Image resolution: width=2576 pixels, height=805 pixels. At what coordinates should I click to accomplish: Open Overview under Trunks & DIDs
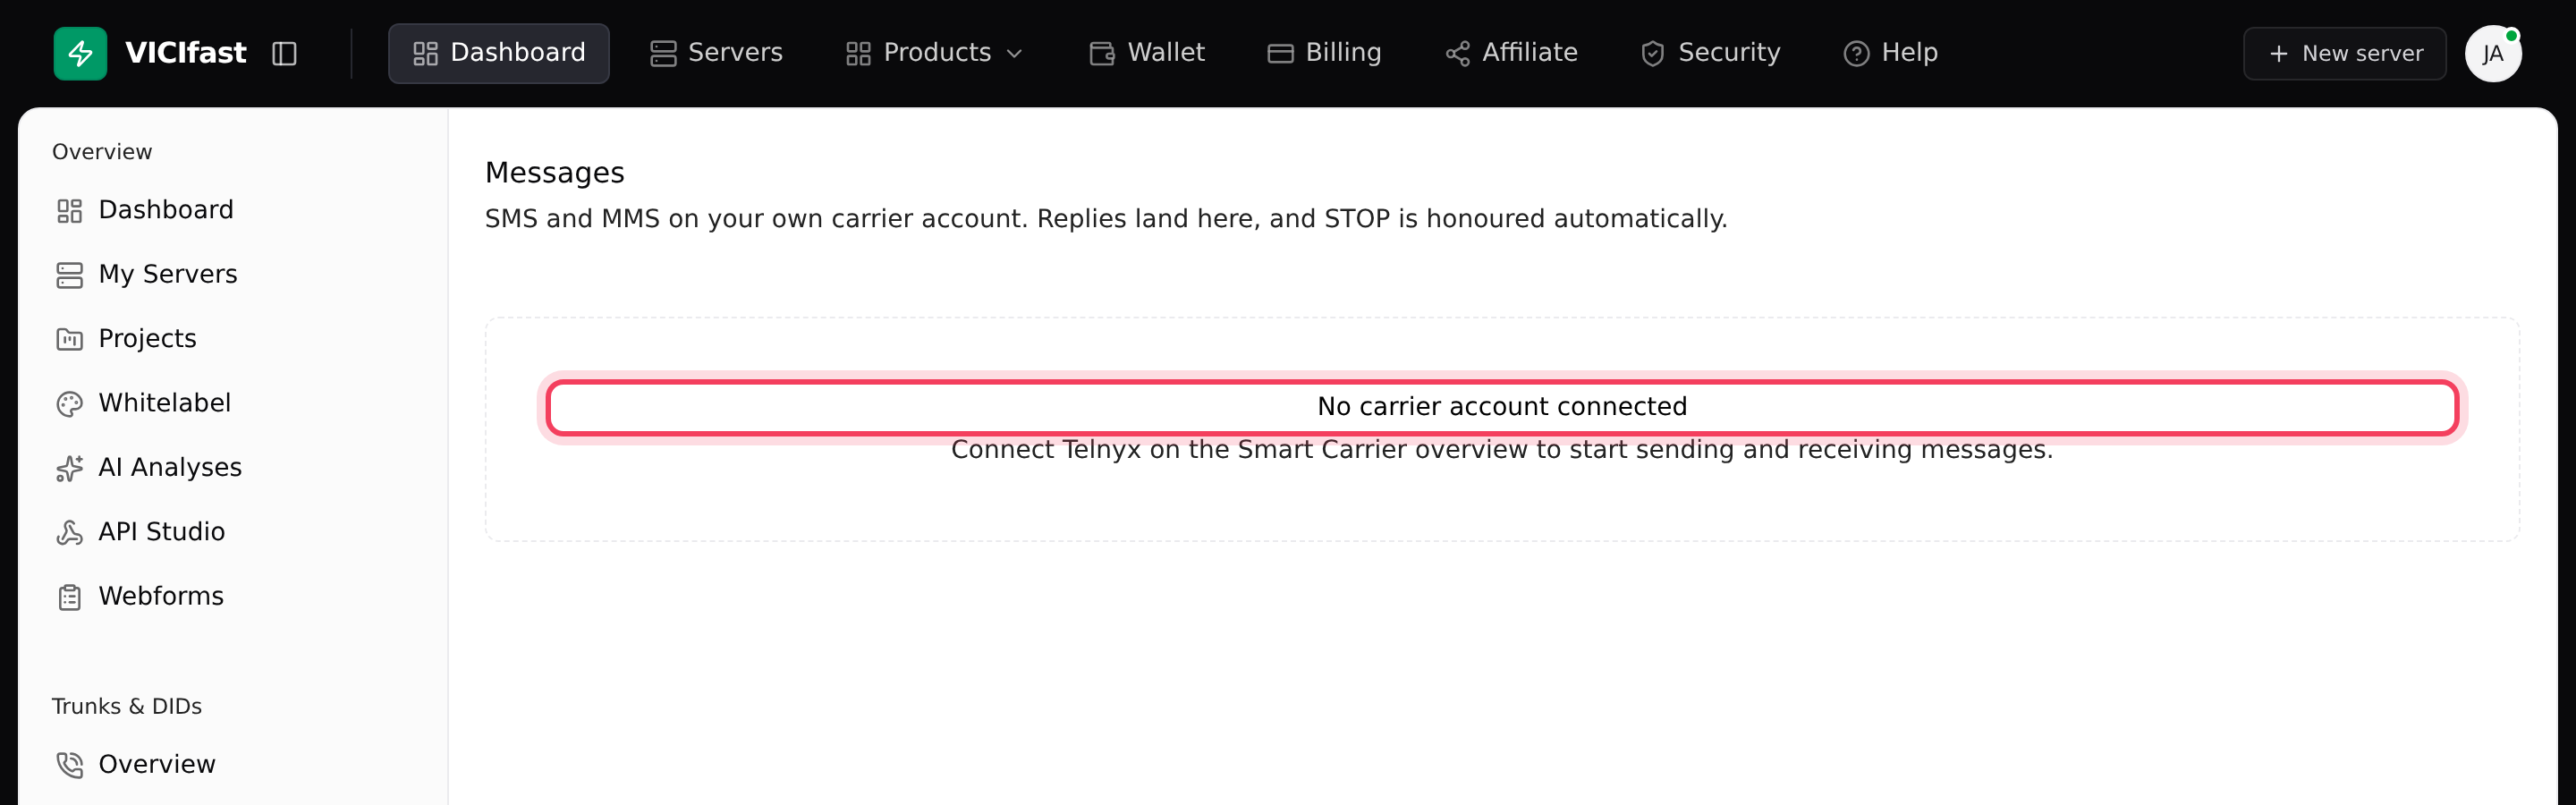[x=157, y=764]
